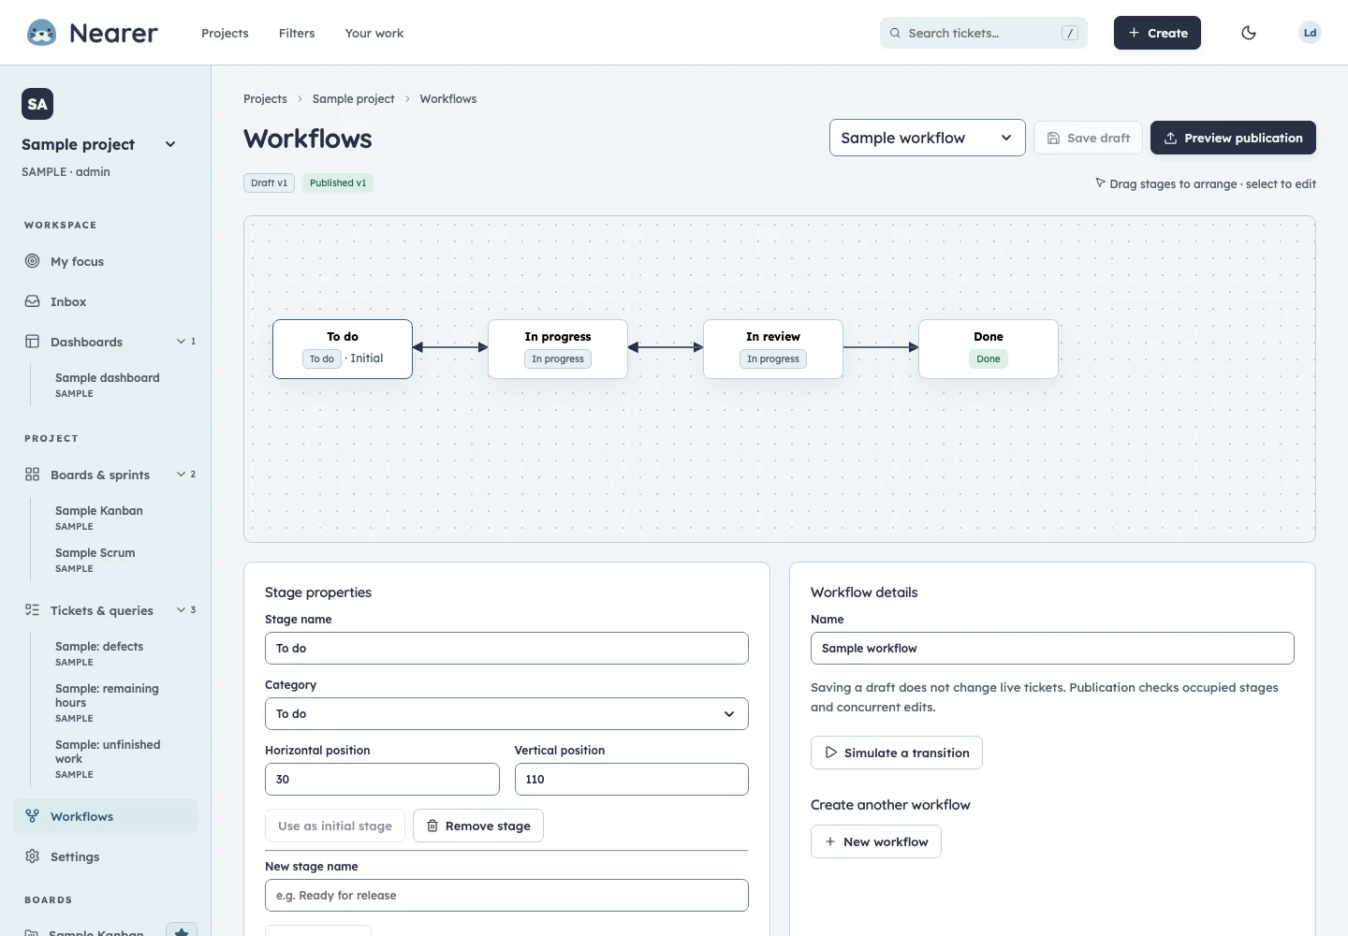Image resolution: width=1348 pixels, height=936 pixels.
Task: Click the Tickets & queries list icon
Action: click(32, 610)
